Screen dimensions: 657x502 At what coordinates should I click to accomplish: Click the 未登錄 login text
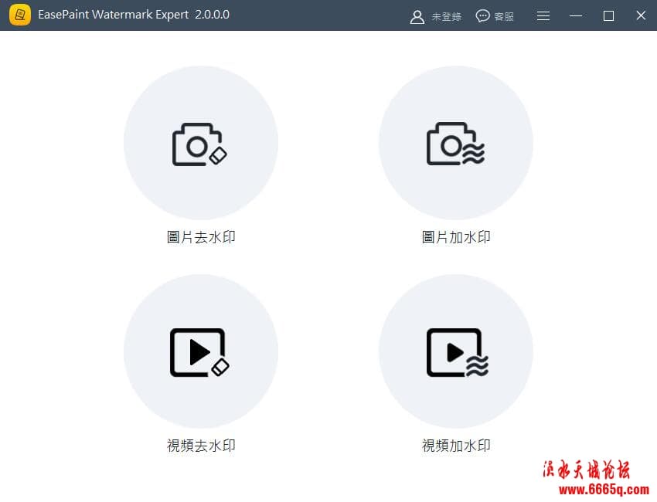tap(447, 17)
